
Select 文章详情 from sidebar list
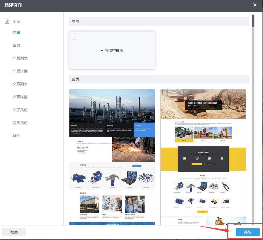[x=20, y=97]
